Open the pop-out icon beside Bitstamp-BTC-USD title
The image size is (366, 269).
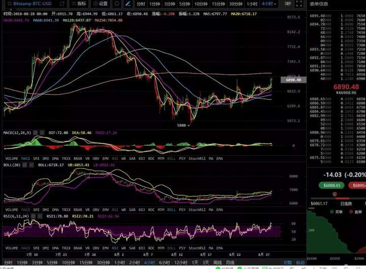pyautogui.click(x=62, y=4)
